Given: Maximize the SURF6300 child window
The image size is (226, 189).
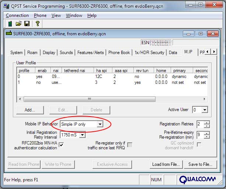Looking at the screenshot, I should tap(201, 34).
